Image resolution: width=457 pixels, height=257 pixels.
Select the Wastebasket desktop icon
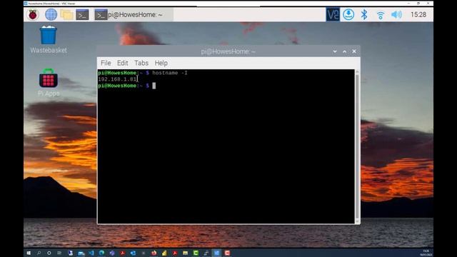49,40
